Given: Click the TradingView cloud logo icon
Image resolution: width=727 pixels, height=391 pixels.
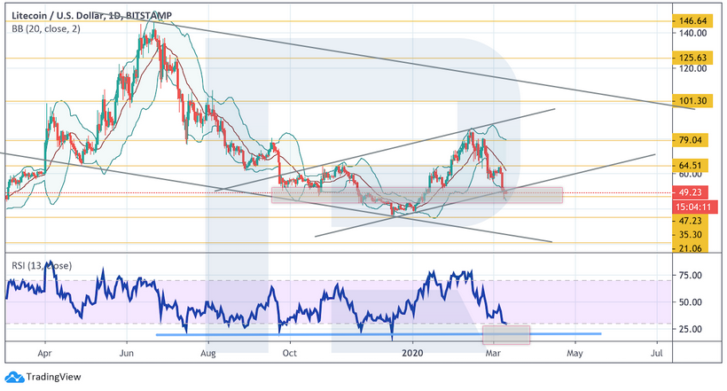Looking at the screenshot, I should 14,376.
